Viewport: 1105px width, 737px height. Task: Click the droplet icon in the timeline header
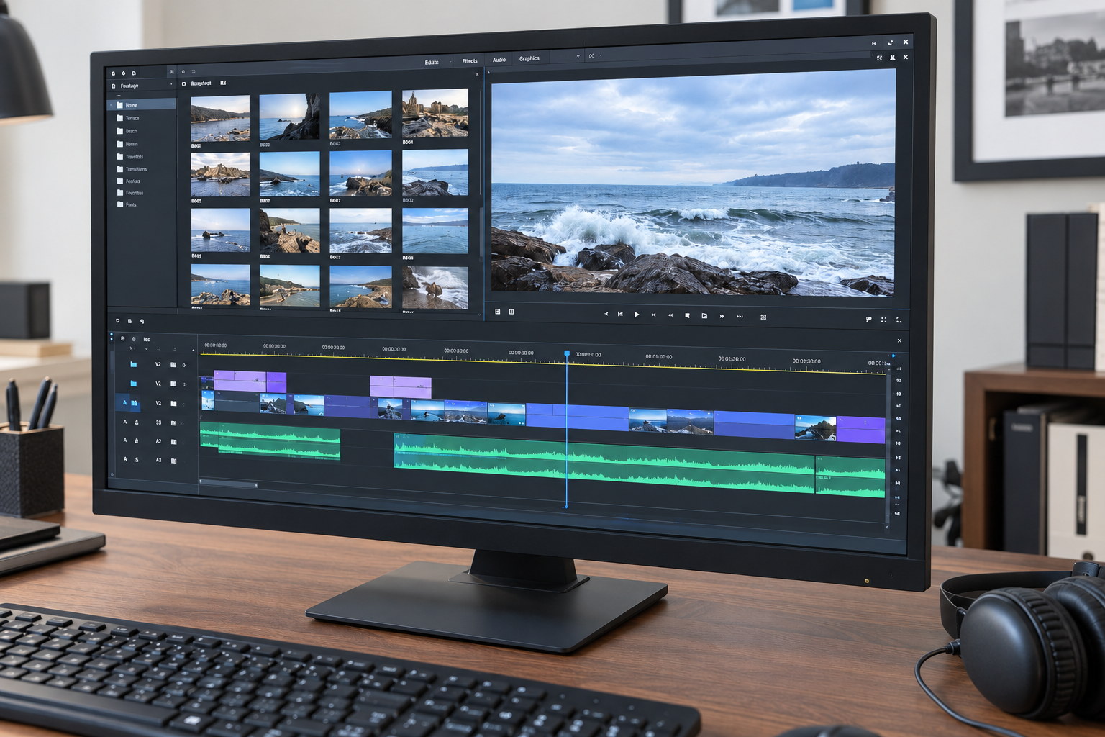click(133, 339)
